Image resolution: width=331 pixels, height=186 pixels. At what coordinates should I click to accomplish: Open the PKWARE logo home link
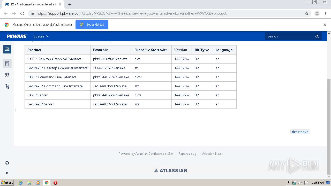tap(17, 36)
